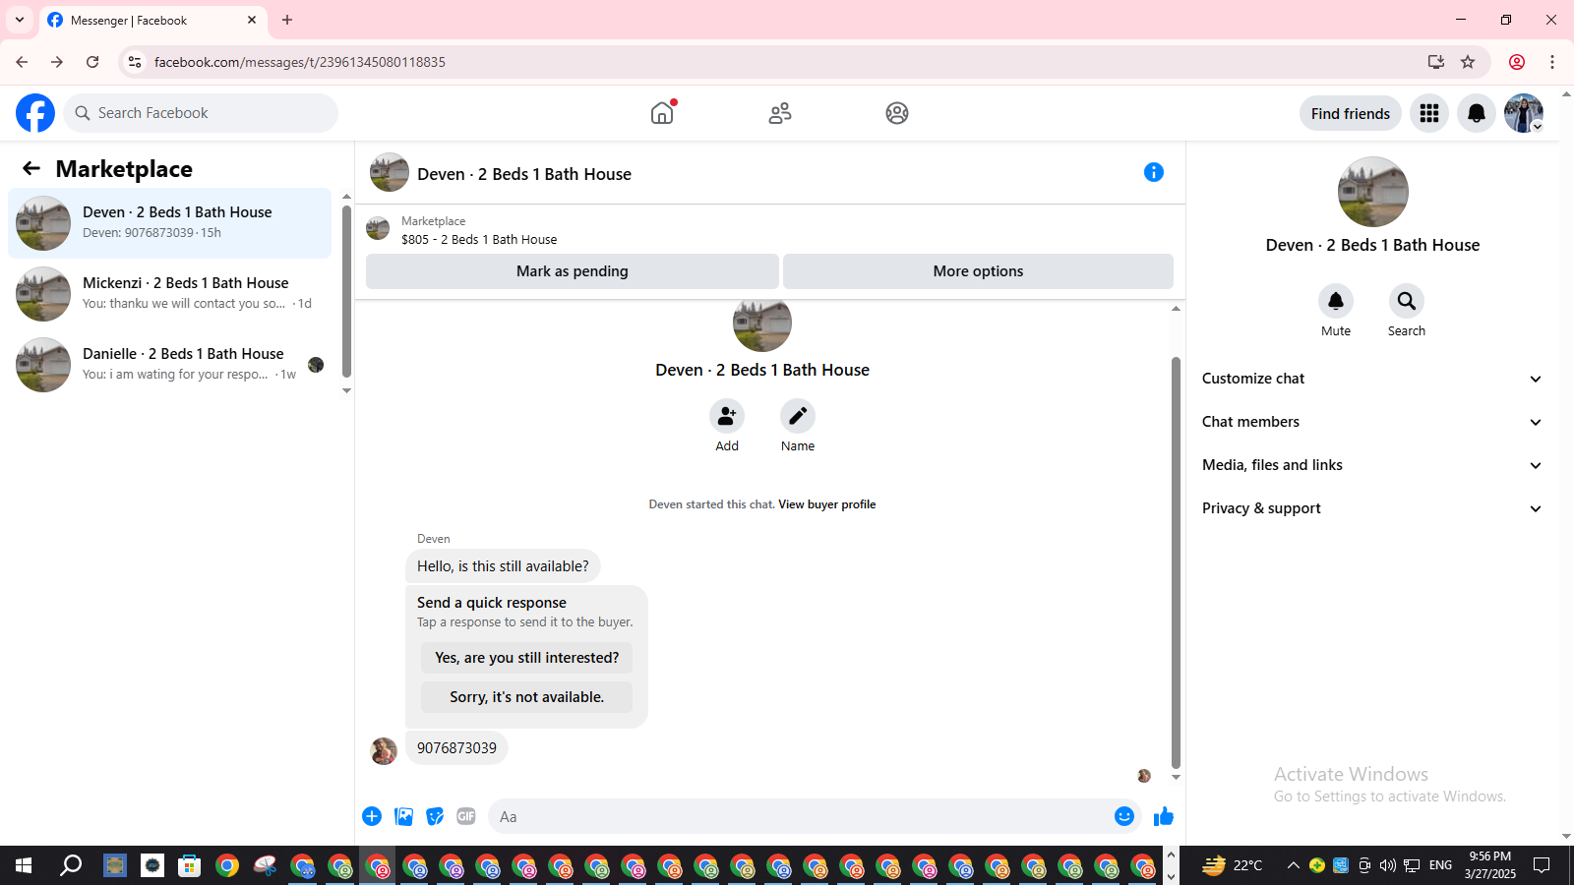Open Deven's large profile thumbnail in right panel

[1373, 192]
